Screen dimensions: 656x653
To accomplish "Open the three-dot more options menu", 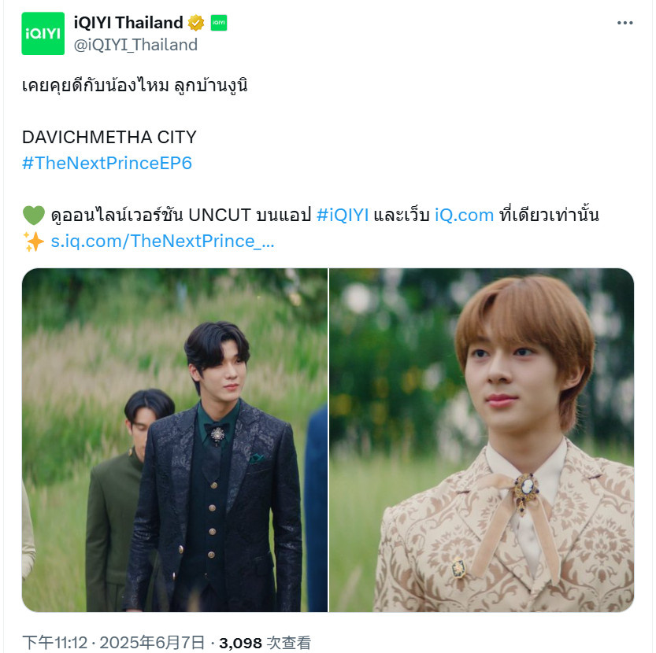I will [624, 23].
